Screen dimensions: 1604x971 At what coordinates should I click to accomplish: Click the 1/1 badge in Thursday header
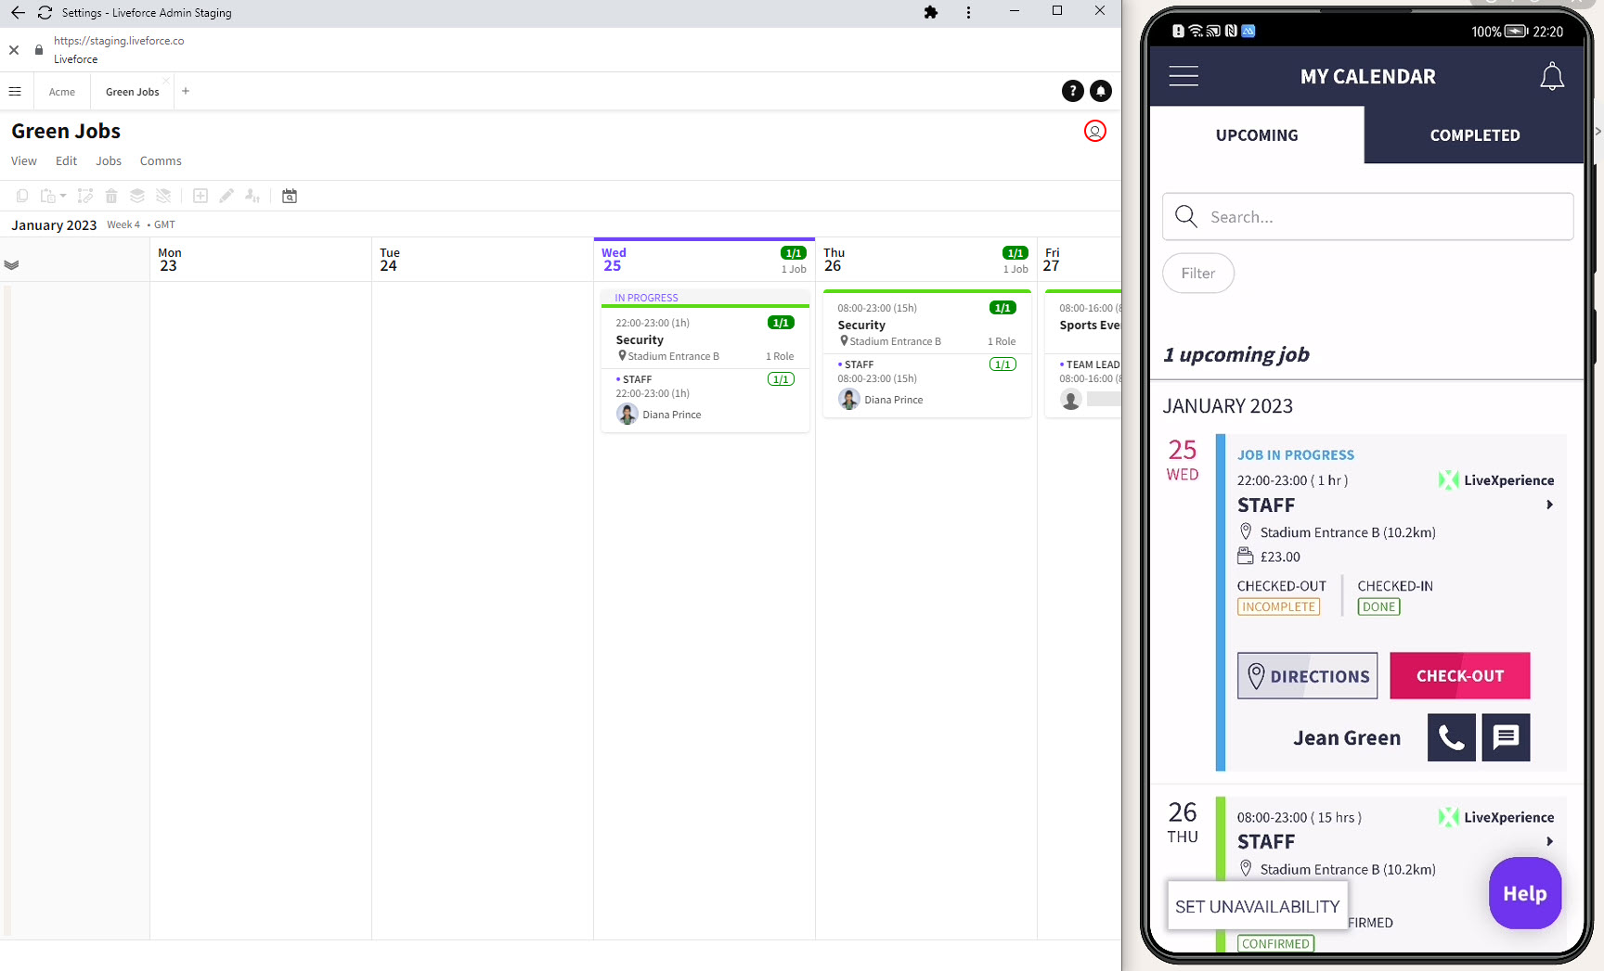tap(1015, 253)
